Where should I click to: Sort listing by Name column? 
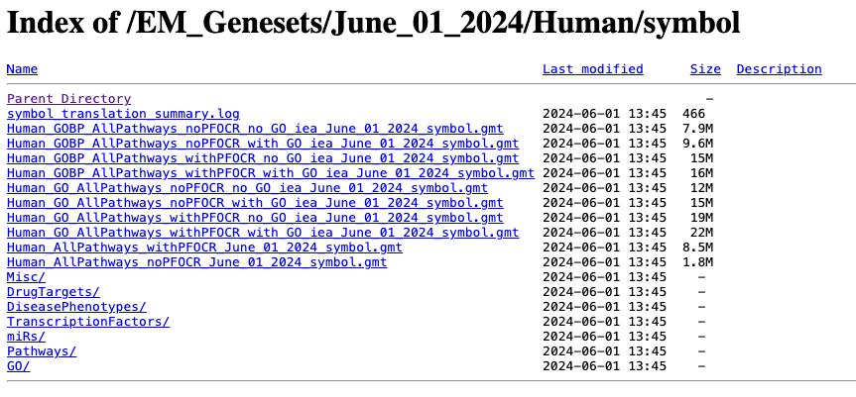pyautogui.click(x=22, y=69)
